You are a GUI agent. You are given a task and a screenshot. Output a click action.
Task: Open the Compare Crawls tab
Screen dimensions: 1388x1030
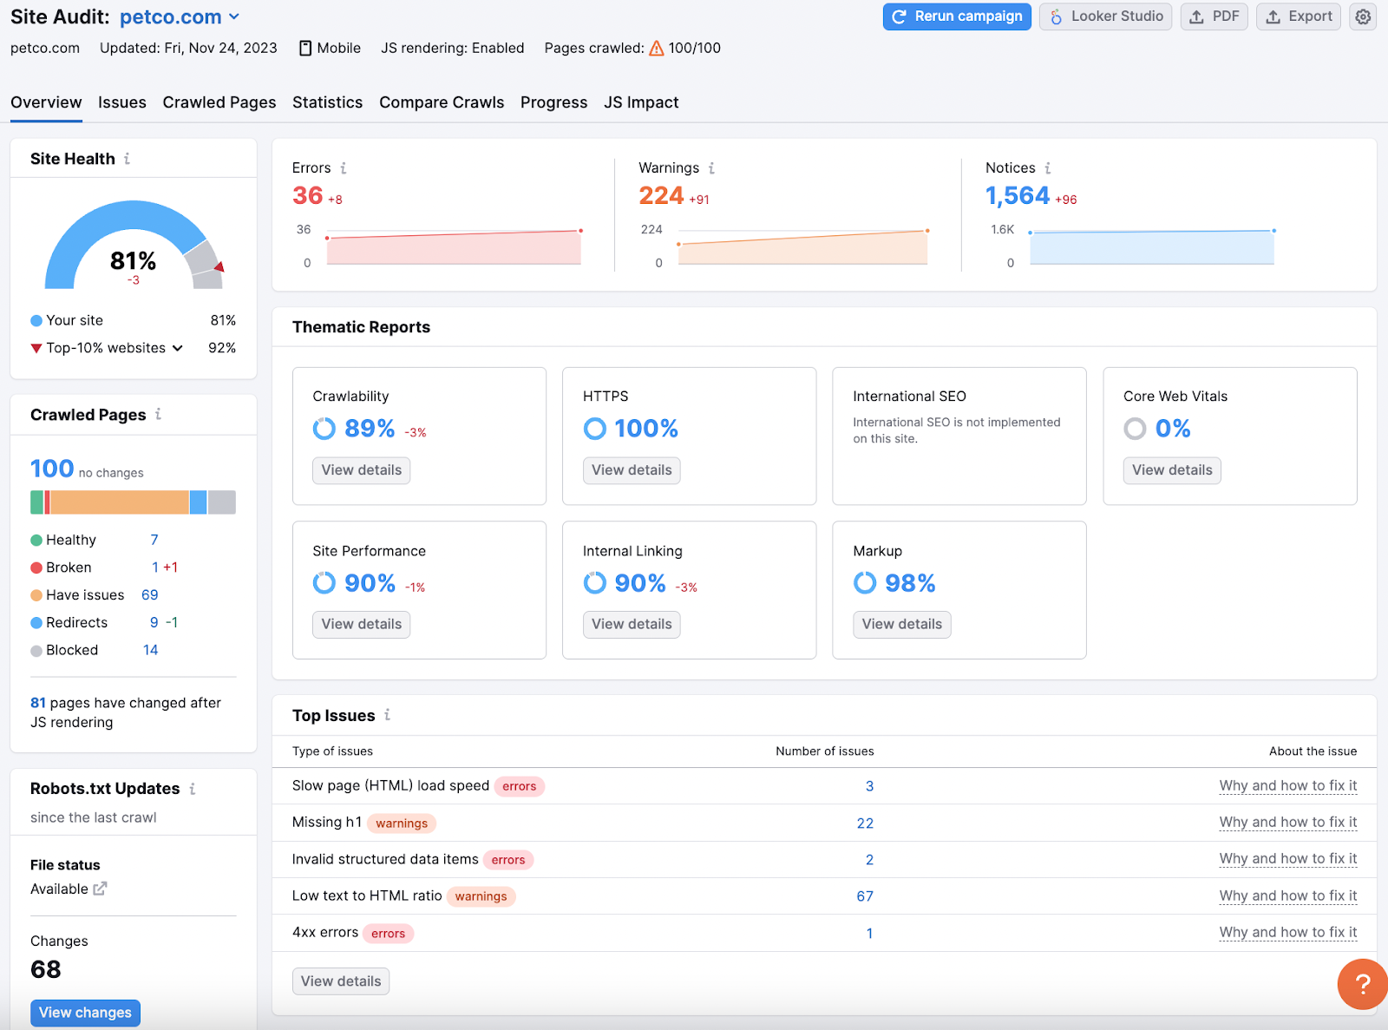click(x=442, y=102)
